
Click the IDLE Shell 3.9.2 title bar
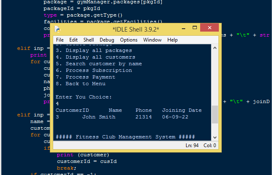pyautogui.click(x=136, y=30)
